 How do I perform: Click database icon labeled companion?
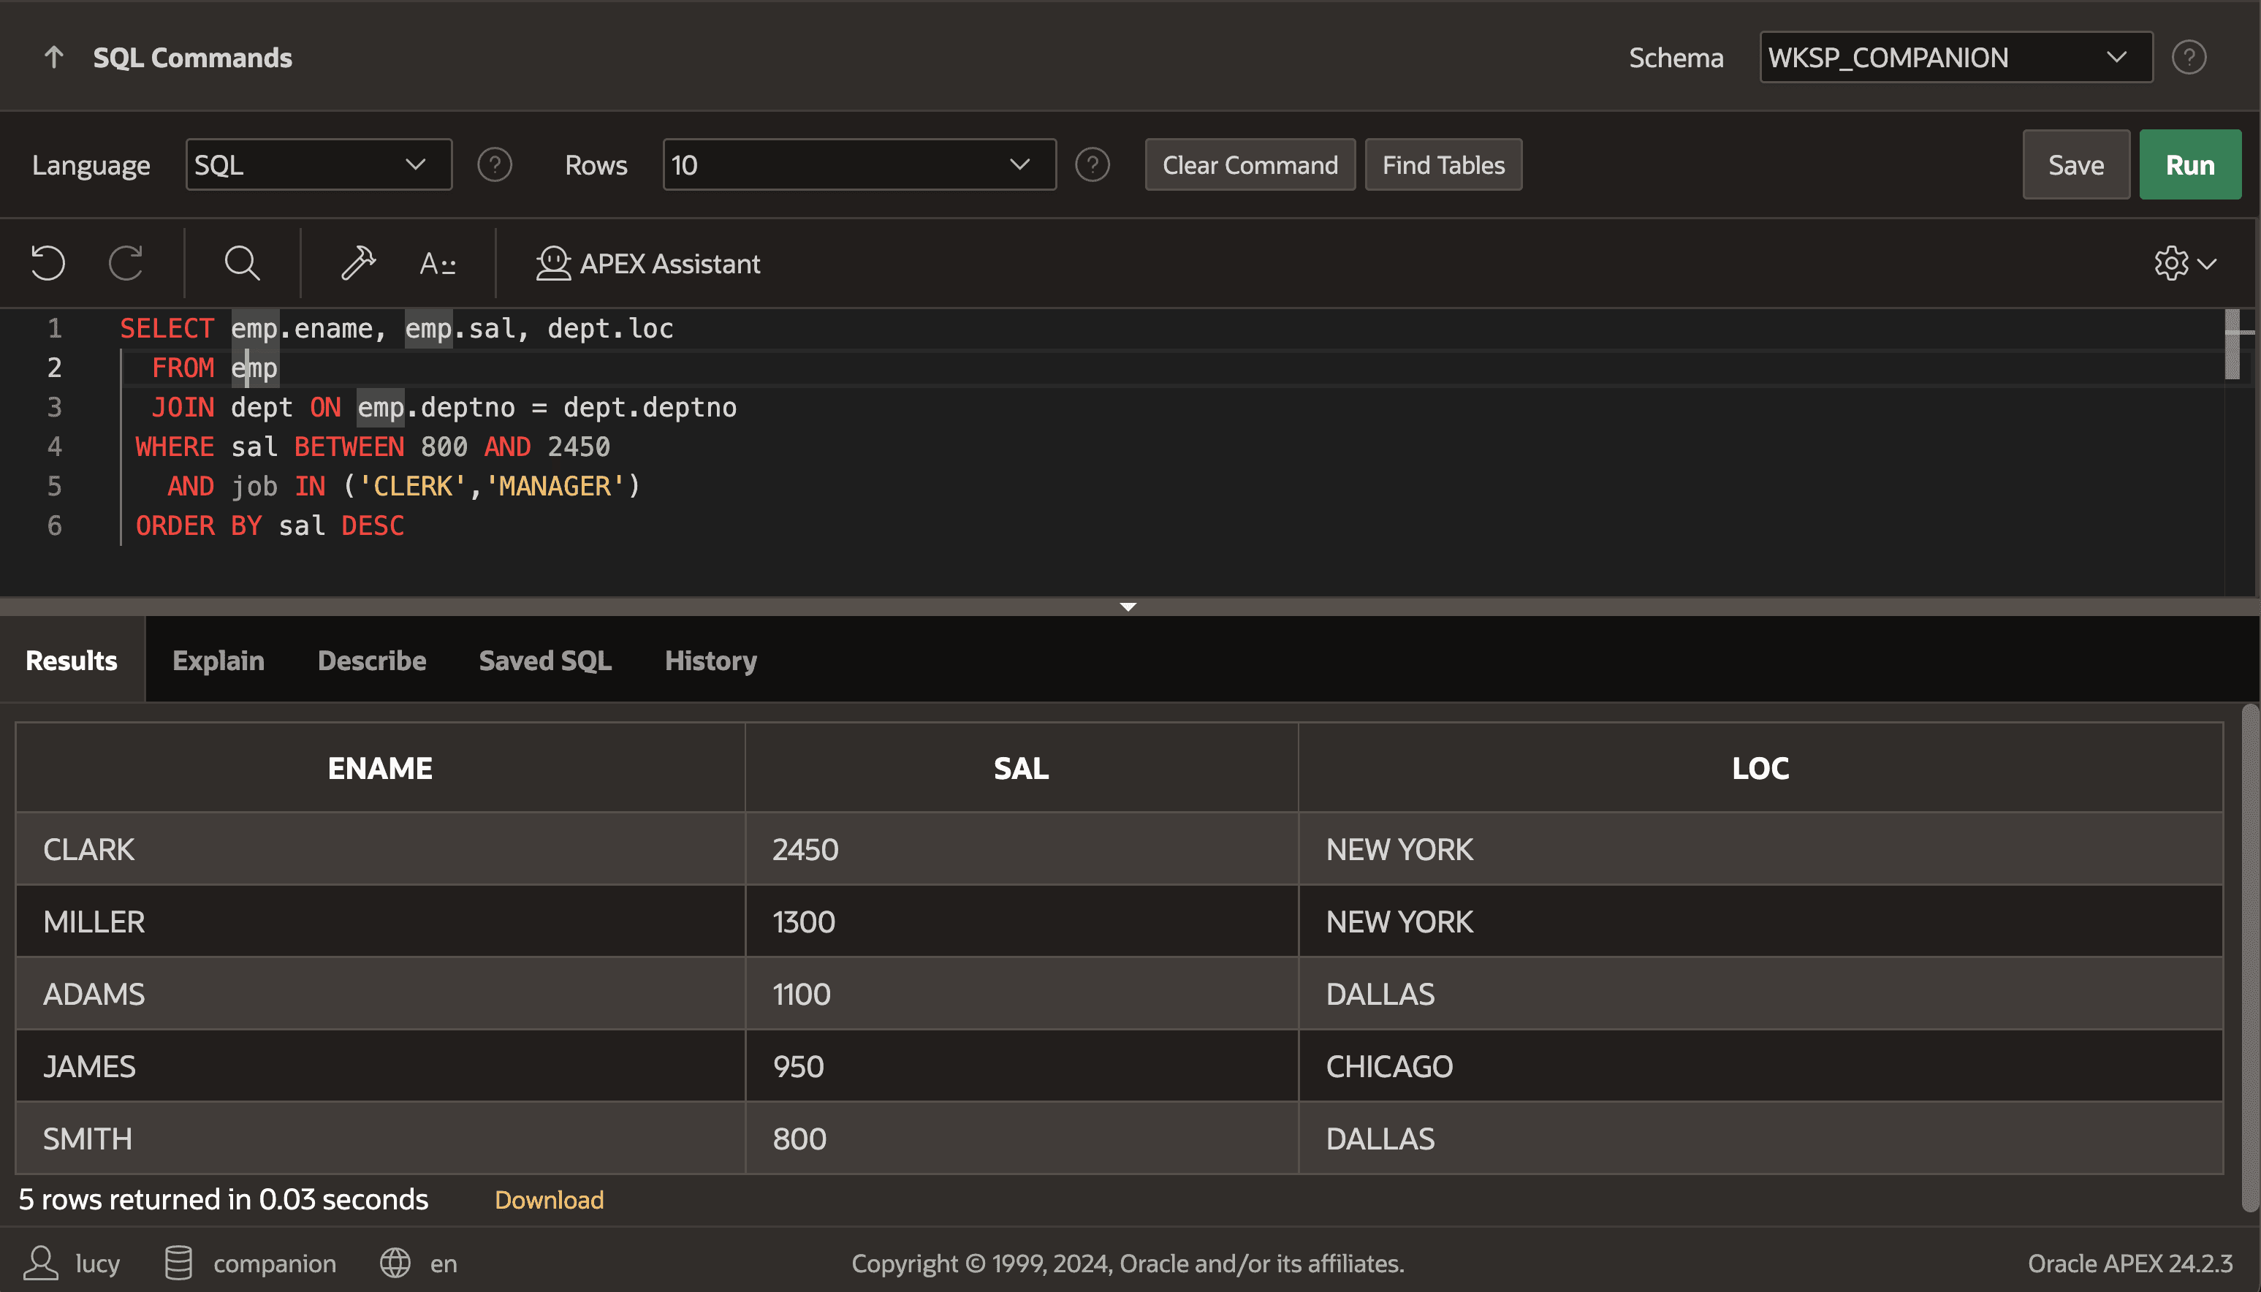coord(178,1263)
